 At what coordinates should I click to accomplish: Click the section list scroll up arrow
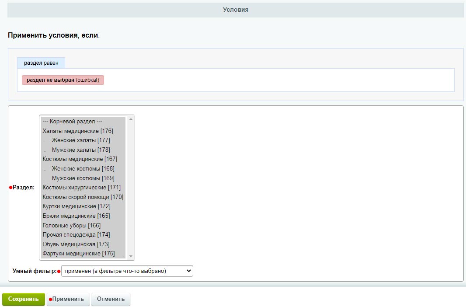131,119
